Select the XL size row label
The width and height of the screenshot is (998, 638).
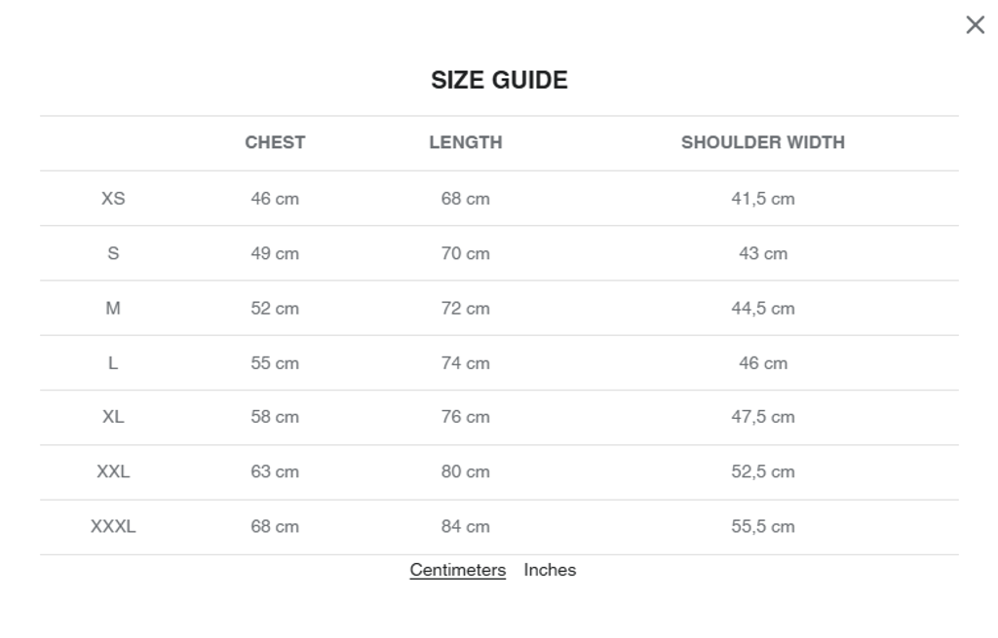[113, 417]
